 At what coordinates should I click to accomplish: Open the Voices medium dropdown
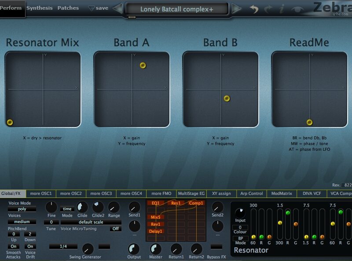coord(22,222)
